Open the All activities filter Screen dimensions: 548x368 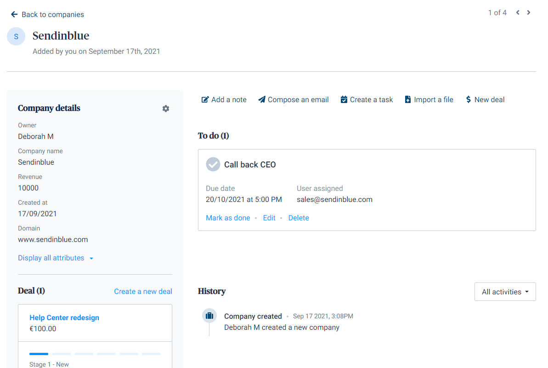[505, 292]
